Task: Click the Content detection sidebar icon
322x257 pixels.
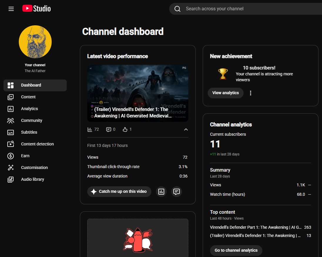Action: coord(11,144)
